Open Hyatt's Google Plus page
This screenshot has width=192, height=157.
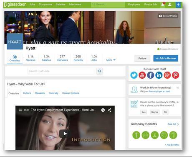[x=167, y=75]
